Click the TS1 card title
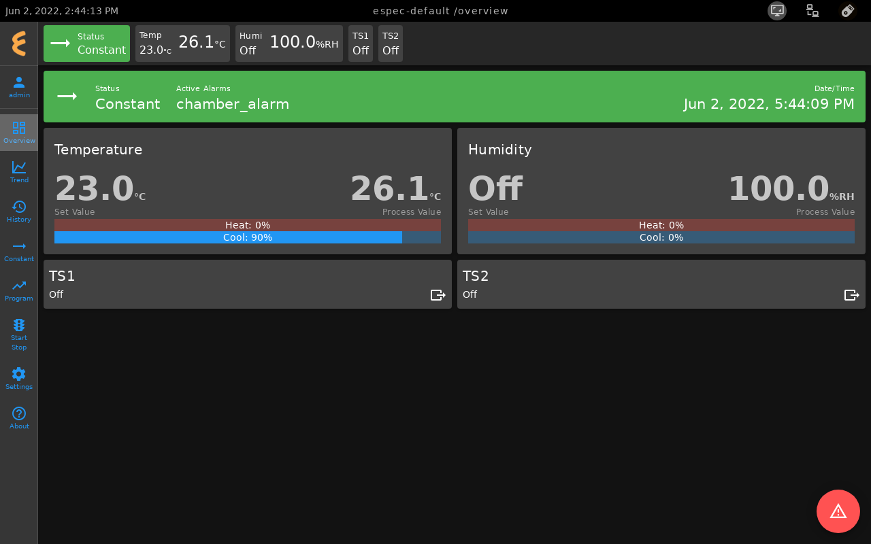The image size is (871, 544). coord(62,276)
